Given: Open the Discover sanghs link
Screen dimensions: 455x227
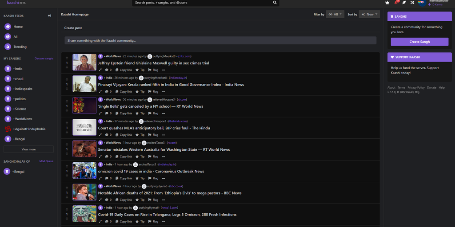Looking at the screenshot, I should coord(44,59).
